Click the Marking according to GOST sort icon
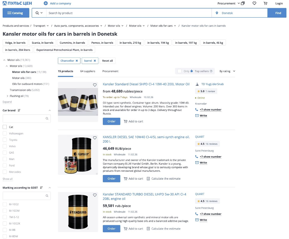 pyautogui.click(x=41, y=188)
